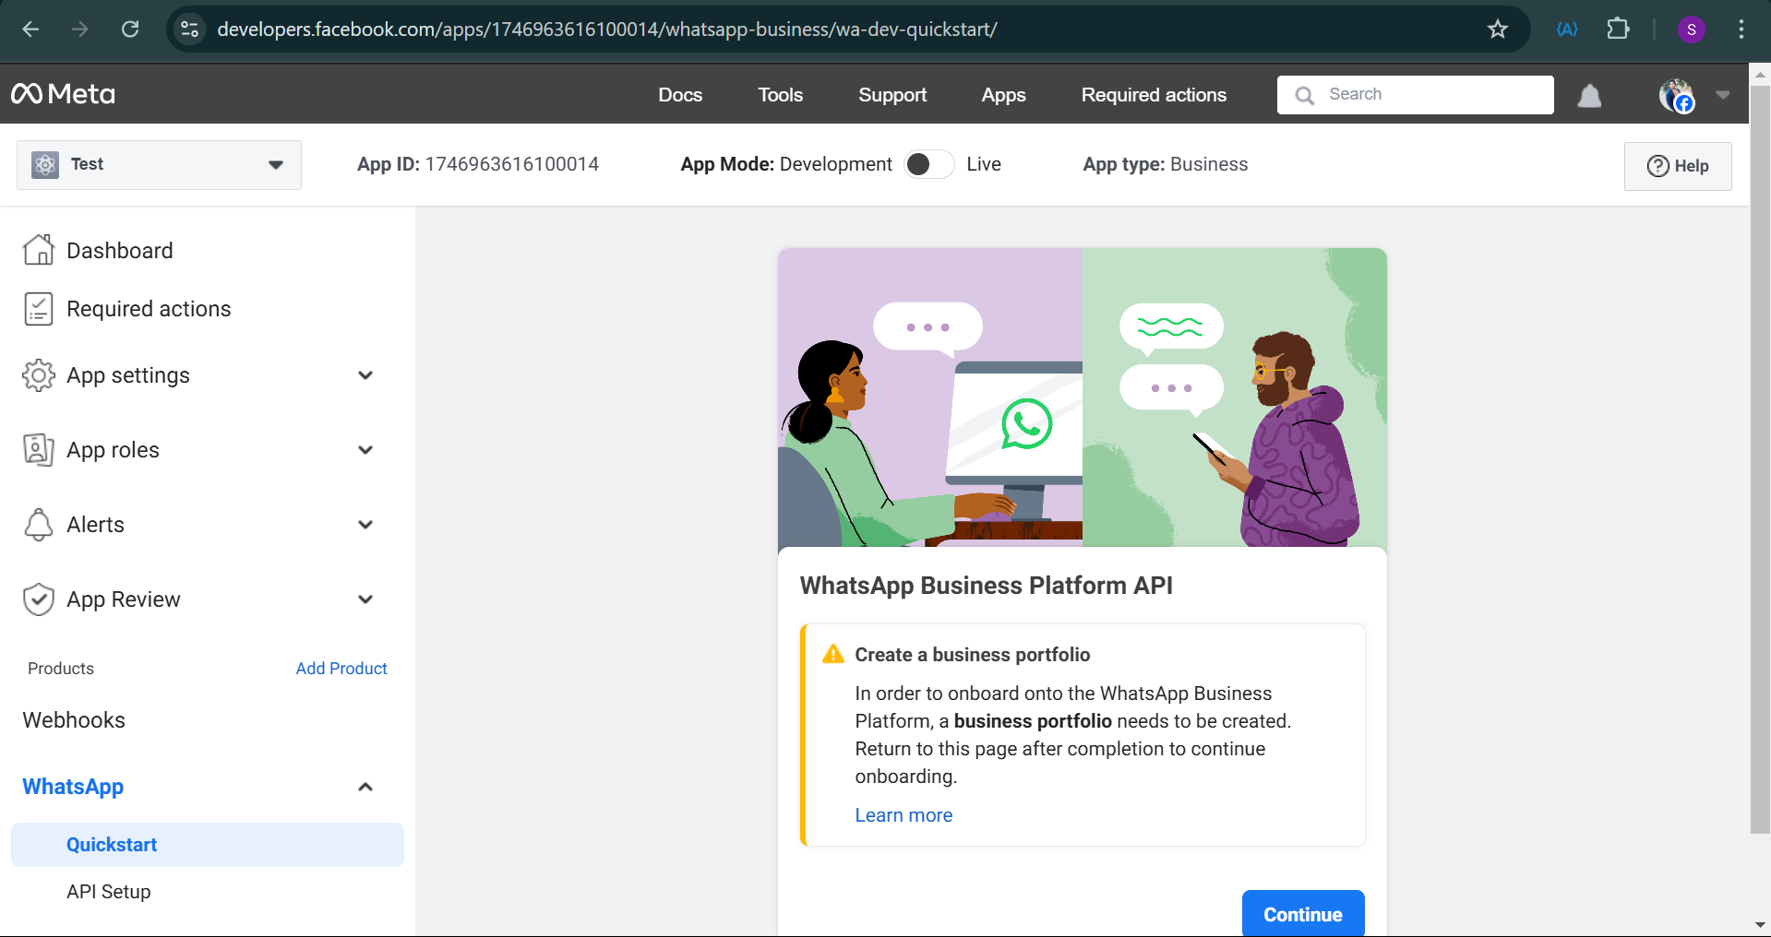Click the App settings gear icon
This screenshot has height=937, width=1771.
point(38,375)
